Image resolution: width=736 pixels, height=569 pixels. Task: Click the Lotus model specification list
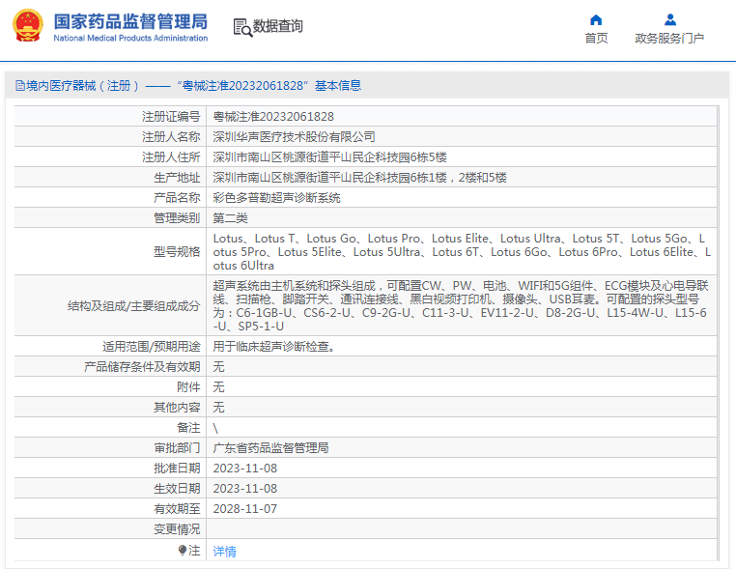point(462,251)
